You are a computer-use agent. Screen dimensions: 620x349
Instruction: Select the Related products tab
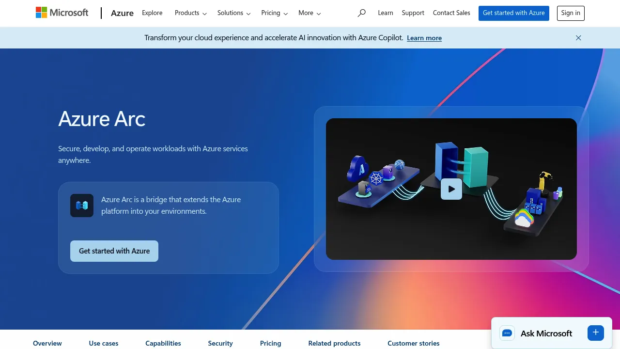click(334, 343)
